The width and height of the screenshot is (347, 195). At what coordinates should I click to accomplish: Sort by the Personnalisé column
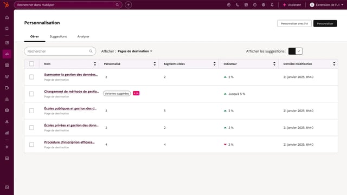(155, 64)
